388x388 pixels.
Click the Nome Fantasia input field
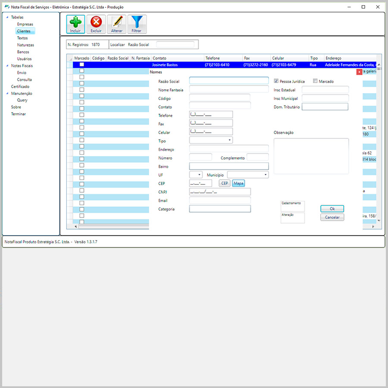(229, 89)
